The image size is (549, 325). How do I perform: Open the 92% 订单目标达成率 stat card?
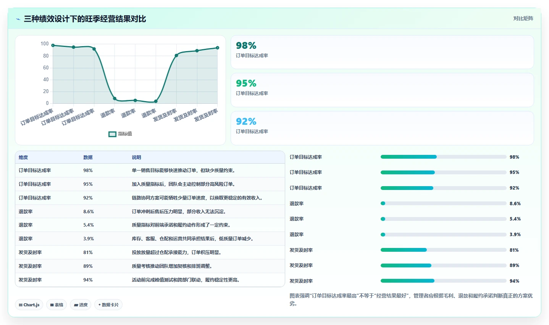click(382, 128)
